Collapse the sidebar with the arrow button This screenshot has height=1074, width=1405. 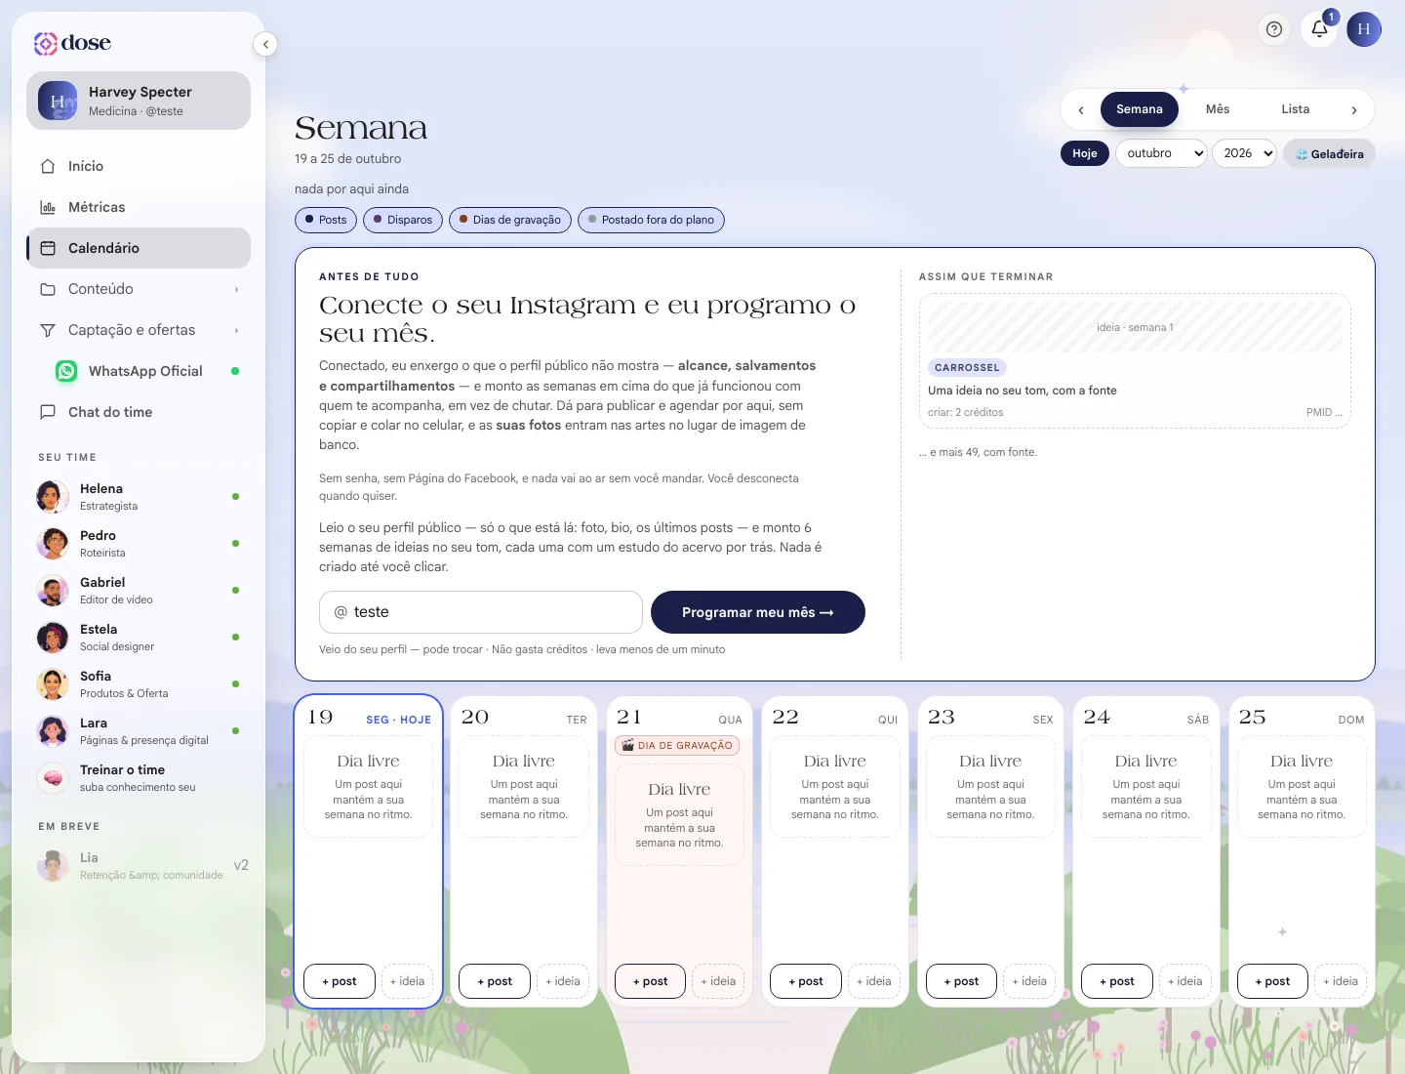[265, 44]
